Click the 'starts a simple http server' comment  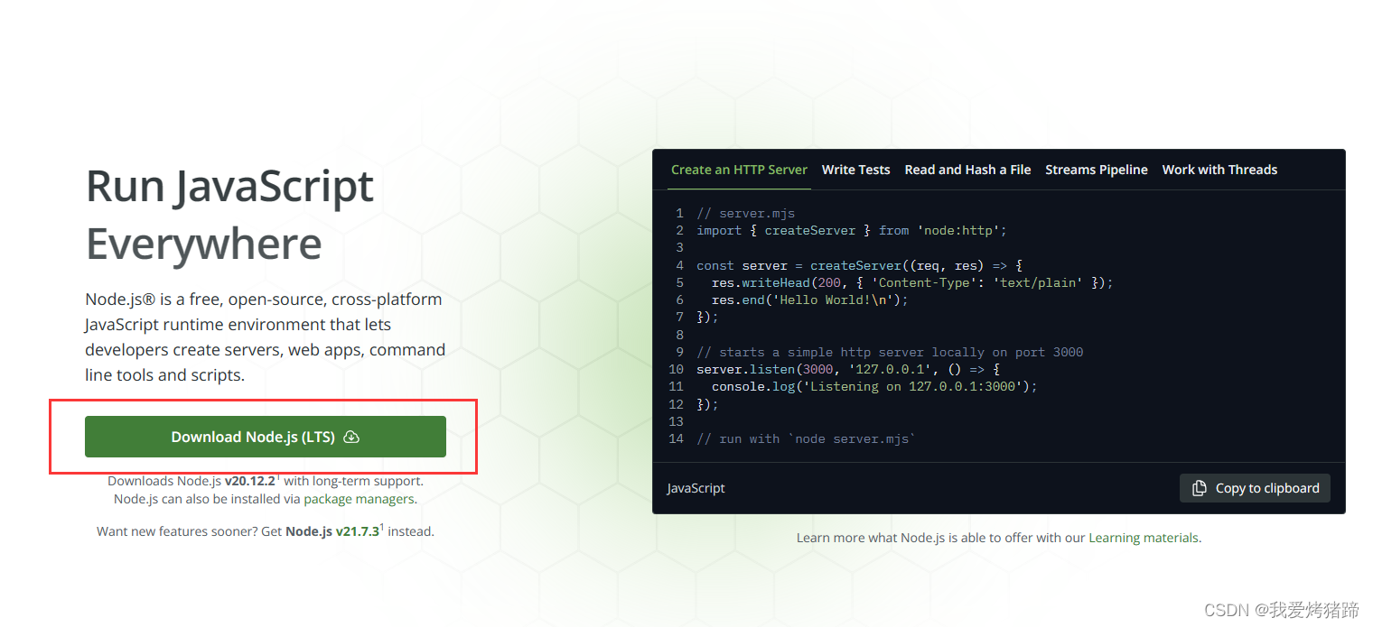890,352
